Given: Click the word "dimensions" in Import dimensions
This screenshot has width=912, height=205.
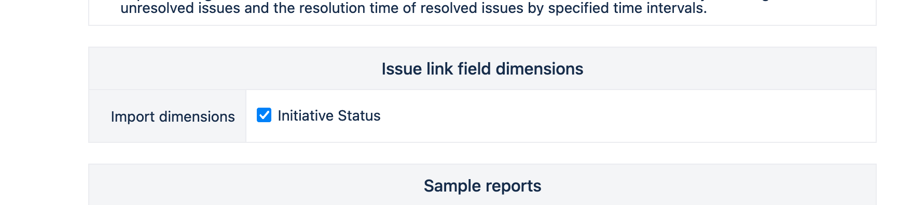Looking at the screenshot, I should 197,116.
